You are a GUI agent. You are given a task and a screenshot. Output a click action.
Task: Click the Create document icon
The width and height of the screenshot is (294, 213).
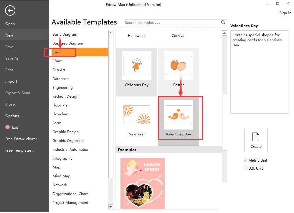point(256,137)
